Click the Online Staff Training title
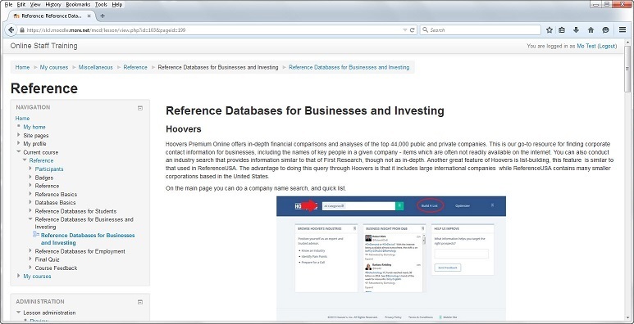 [x=43, y=46]
